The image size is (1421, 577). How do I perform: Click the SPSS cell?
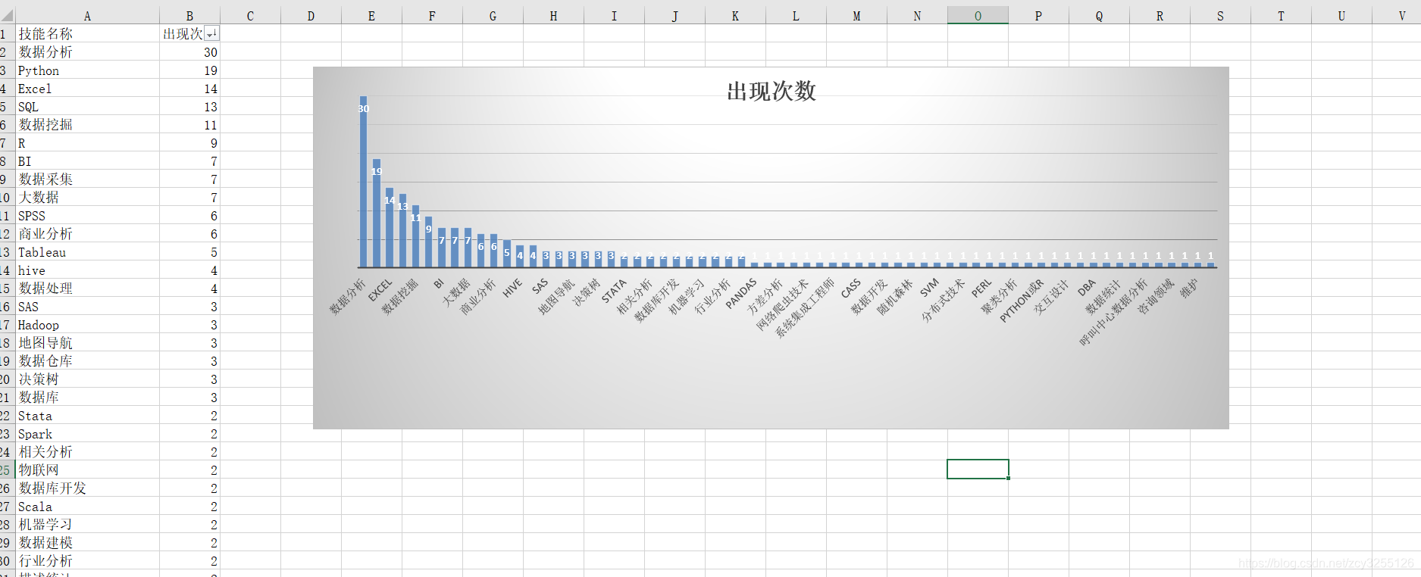(87, 216)
